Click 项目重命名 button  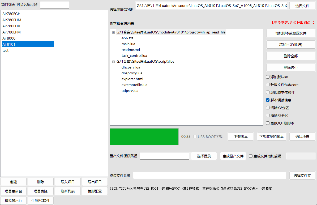(x=14, y=191)
